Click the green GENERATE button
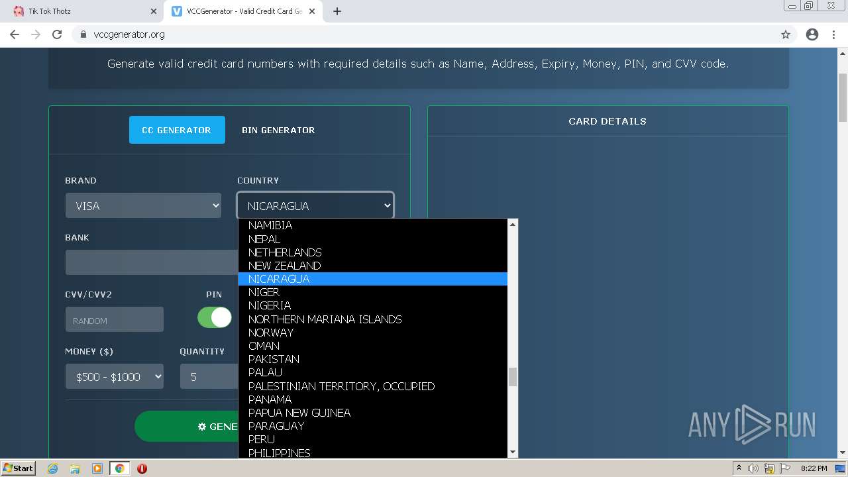The width and height of the screenshot is (848, 477). pyautogui.click(x=187, y=426)
